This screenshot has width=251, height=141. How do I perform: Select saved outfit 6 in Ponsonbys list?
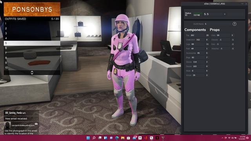(32, 48)
